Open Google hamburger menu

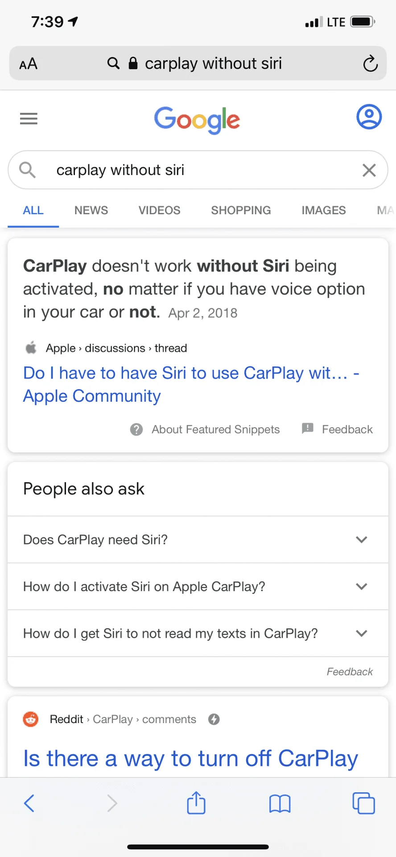pos(29,119)
